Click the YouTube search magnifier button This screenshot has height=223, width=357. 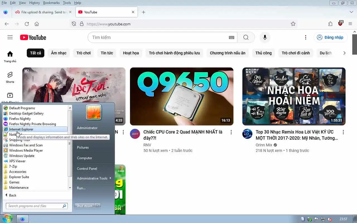coord(246,37)
